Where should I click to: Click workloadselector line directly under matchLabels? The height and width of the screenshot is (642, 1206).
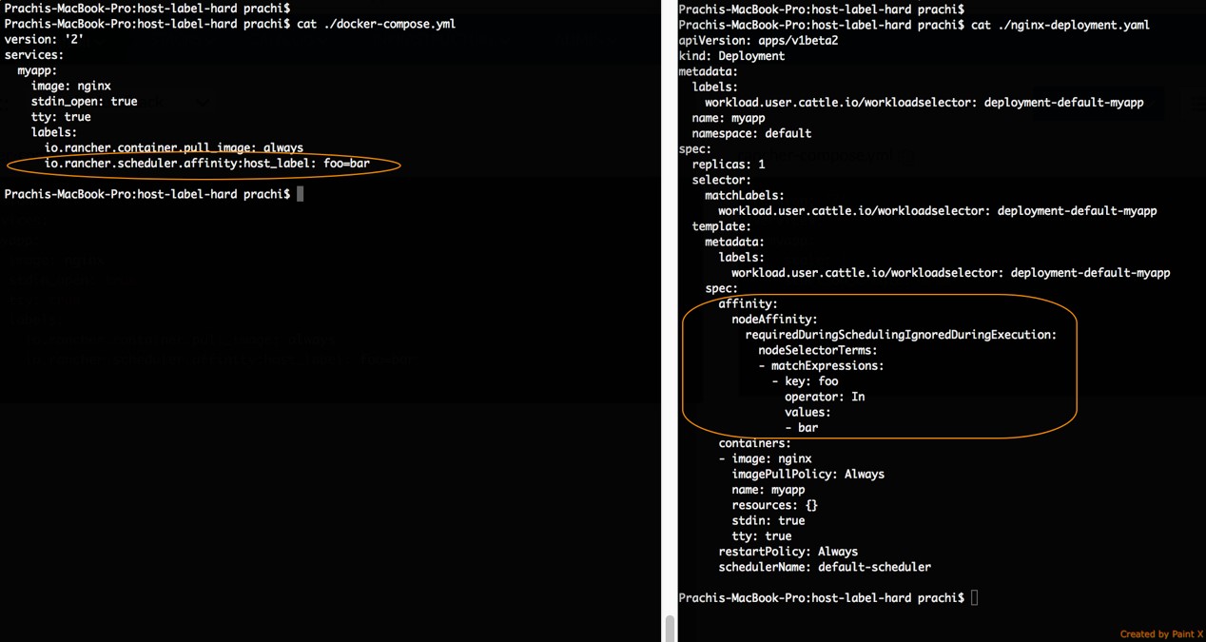tap(938, 211)
